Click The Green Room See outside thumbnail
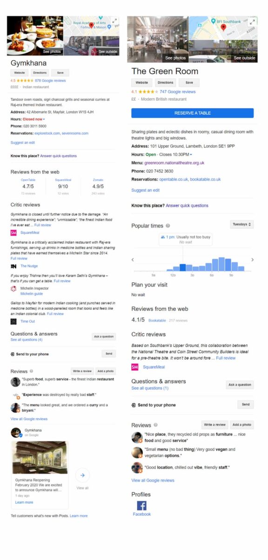Image resolution: width=268 pixels, height=560 pixels. coord(223,51)
